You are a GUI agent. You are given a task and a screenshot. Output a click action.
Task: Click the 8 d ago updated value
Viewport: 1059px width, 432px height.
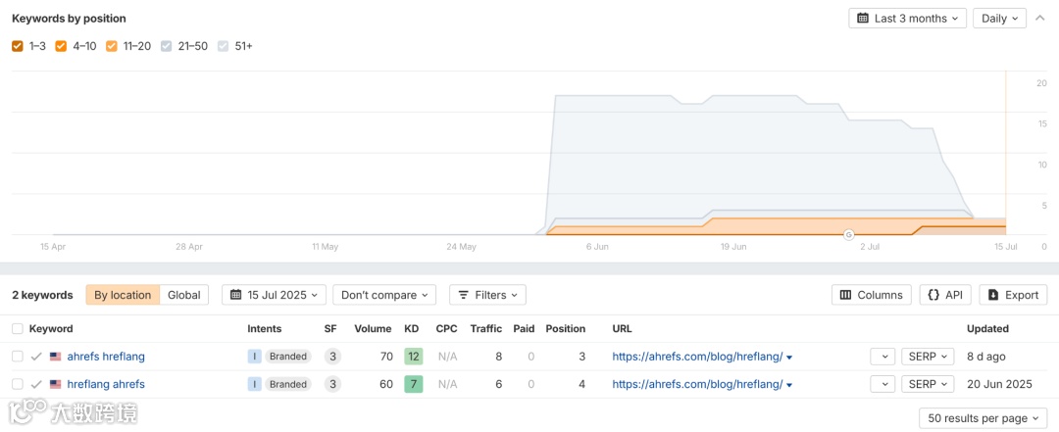pyautogui.click(x=986, y=357)
